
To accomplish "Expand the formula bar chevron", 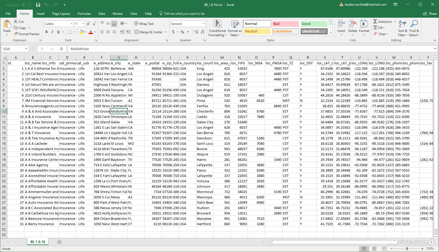I will (435, 49).
